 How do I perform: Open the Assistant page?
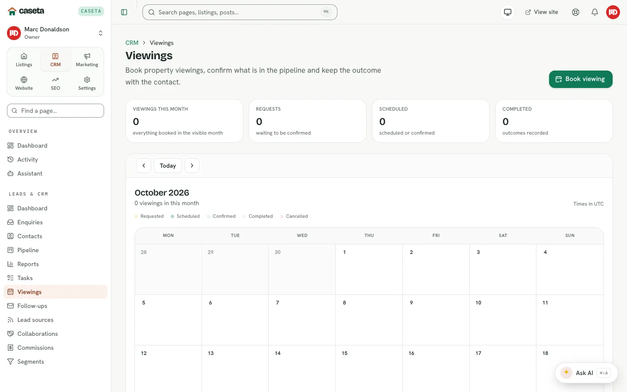55,173
